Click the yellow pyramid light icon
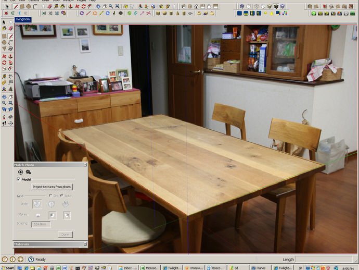The width and height of the screenshot is (359, 270). 272,14
